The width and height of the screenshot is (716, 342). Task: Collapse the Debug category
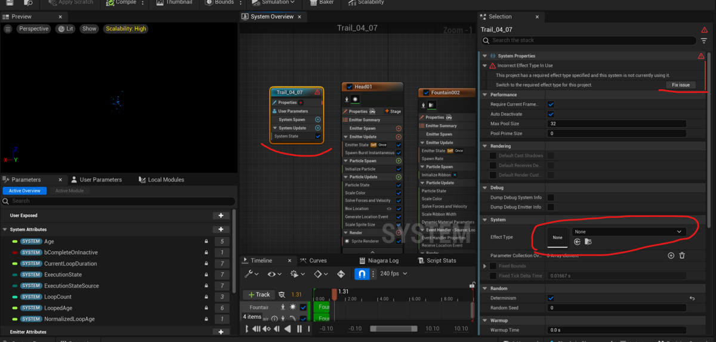click(x=485, y=188)
